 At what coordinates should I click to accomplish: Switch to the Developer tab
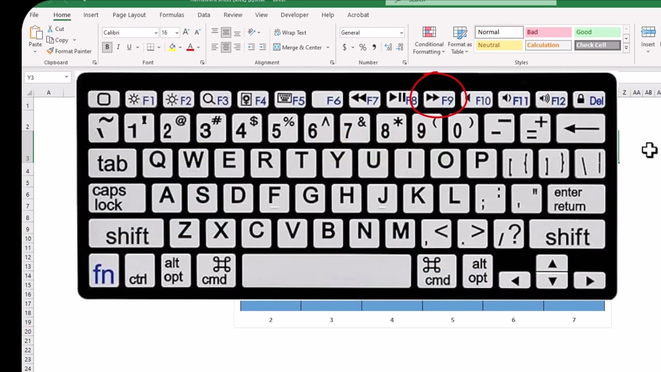pos(294,15)
